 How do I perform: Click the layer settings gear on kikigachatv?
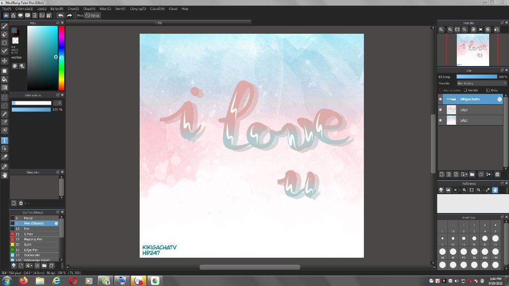pyautogui.click(x=500, y=99)
